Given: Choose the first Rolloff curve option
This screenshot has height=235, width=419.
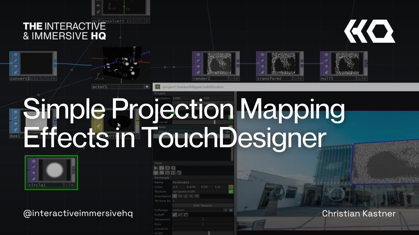Looking at the screenshot, I should [x=175, y=215].
